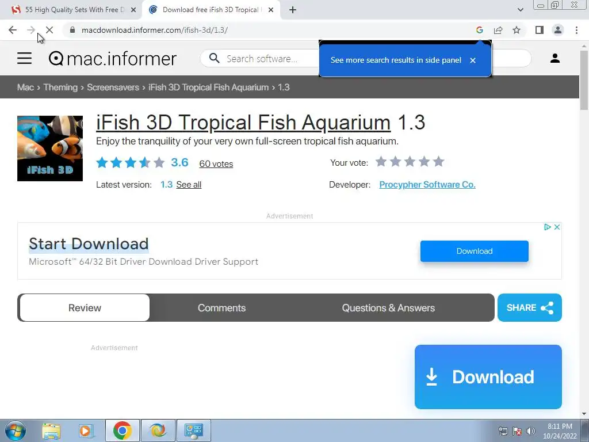Close the 55 High Quality Sets tab
This screenshot has height=442, width=589.
coord(133,10)
